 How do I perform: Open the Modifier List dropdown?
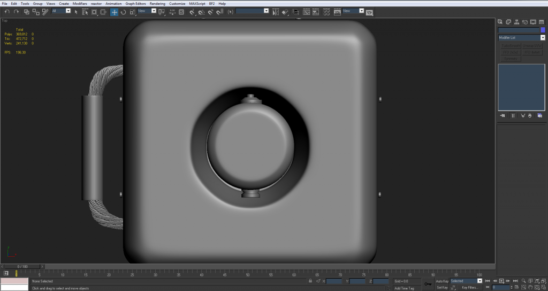click(521, 38)
